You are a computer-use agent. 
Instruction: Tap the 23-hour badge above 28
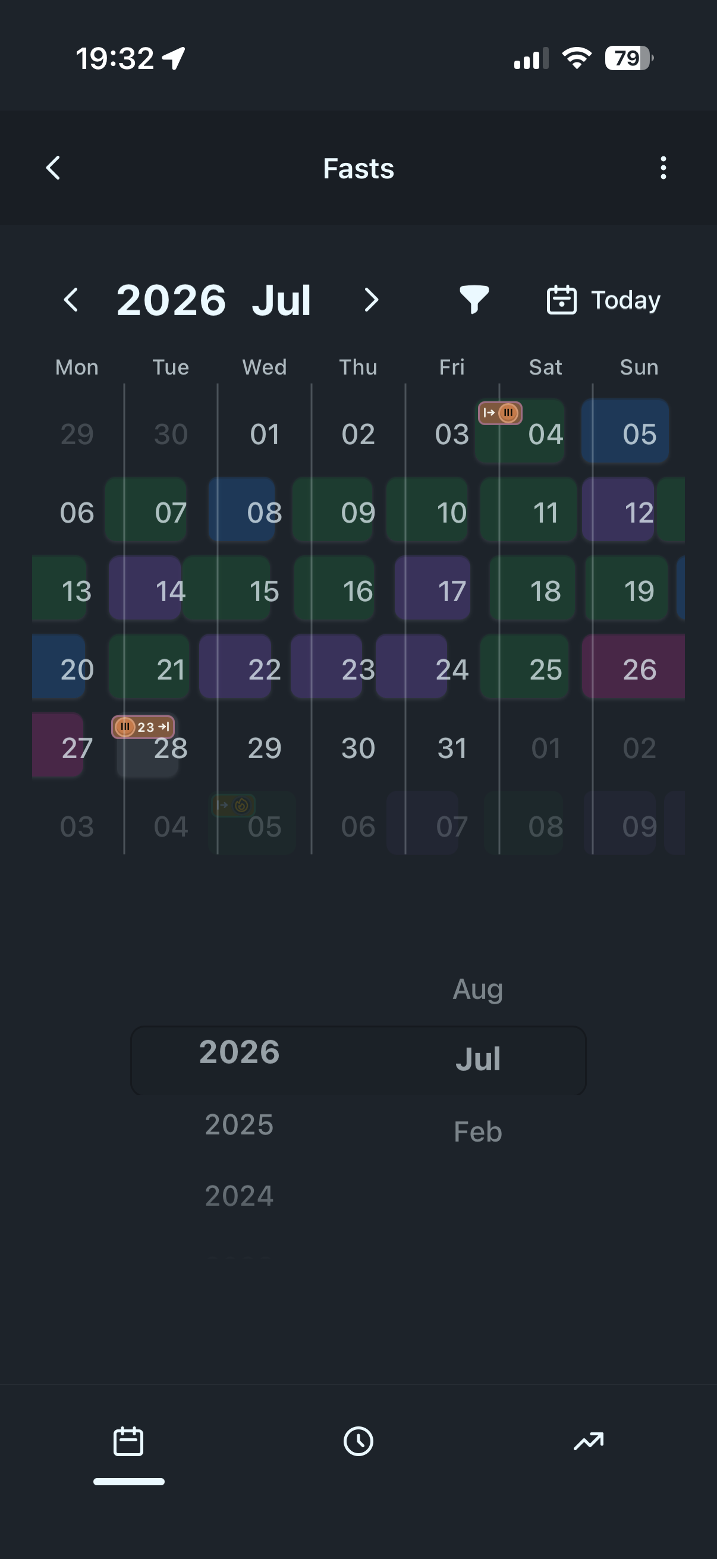tap(143, 727)
